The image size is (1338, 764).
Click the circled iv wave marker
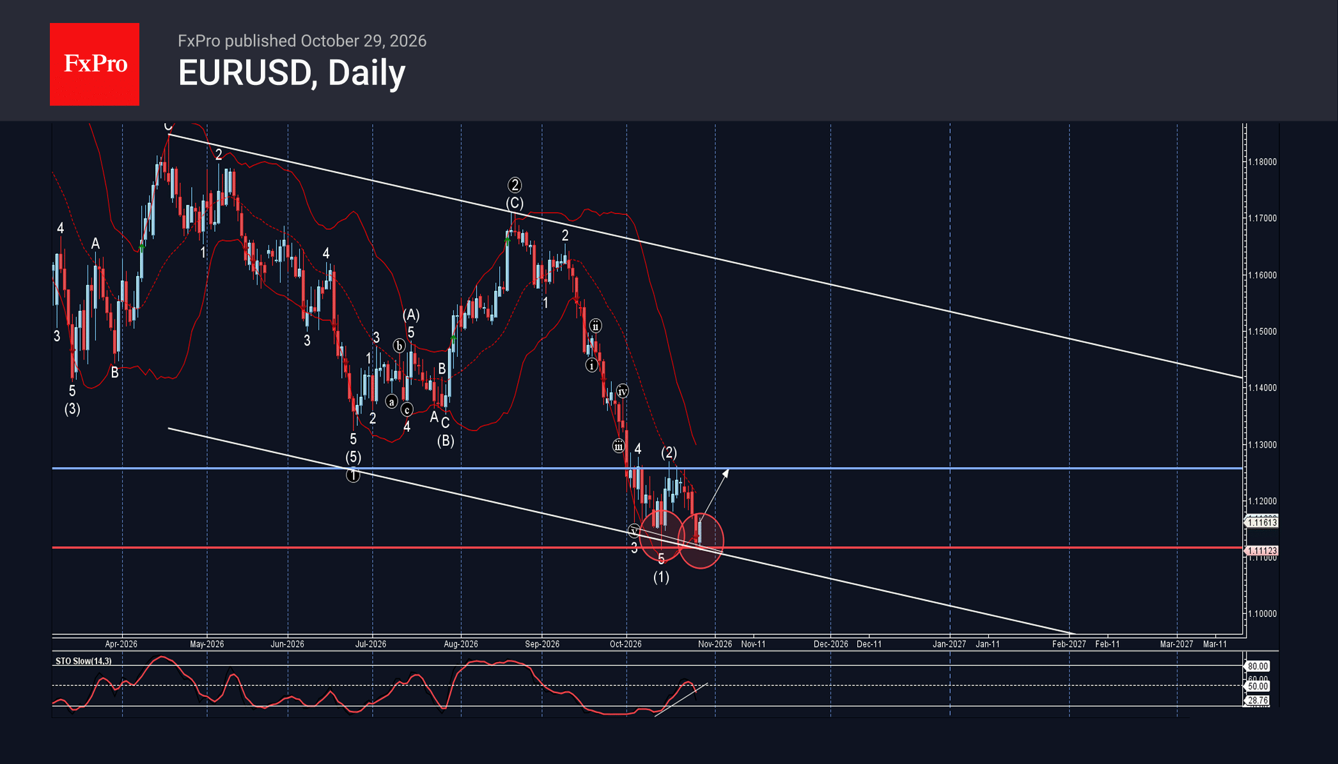click(622, 392)
